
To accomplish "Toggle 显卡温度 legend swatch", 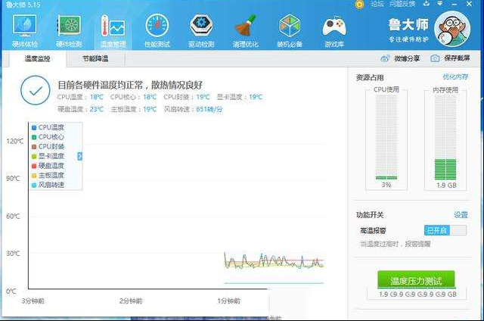I will click(34, 156).
